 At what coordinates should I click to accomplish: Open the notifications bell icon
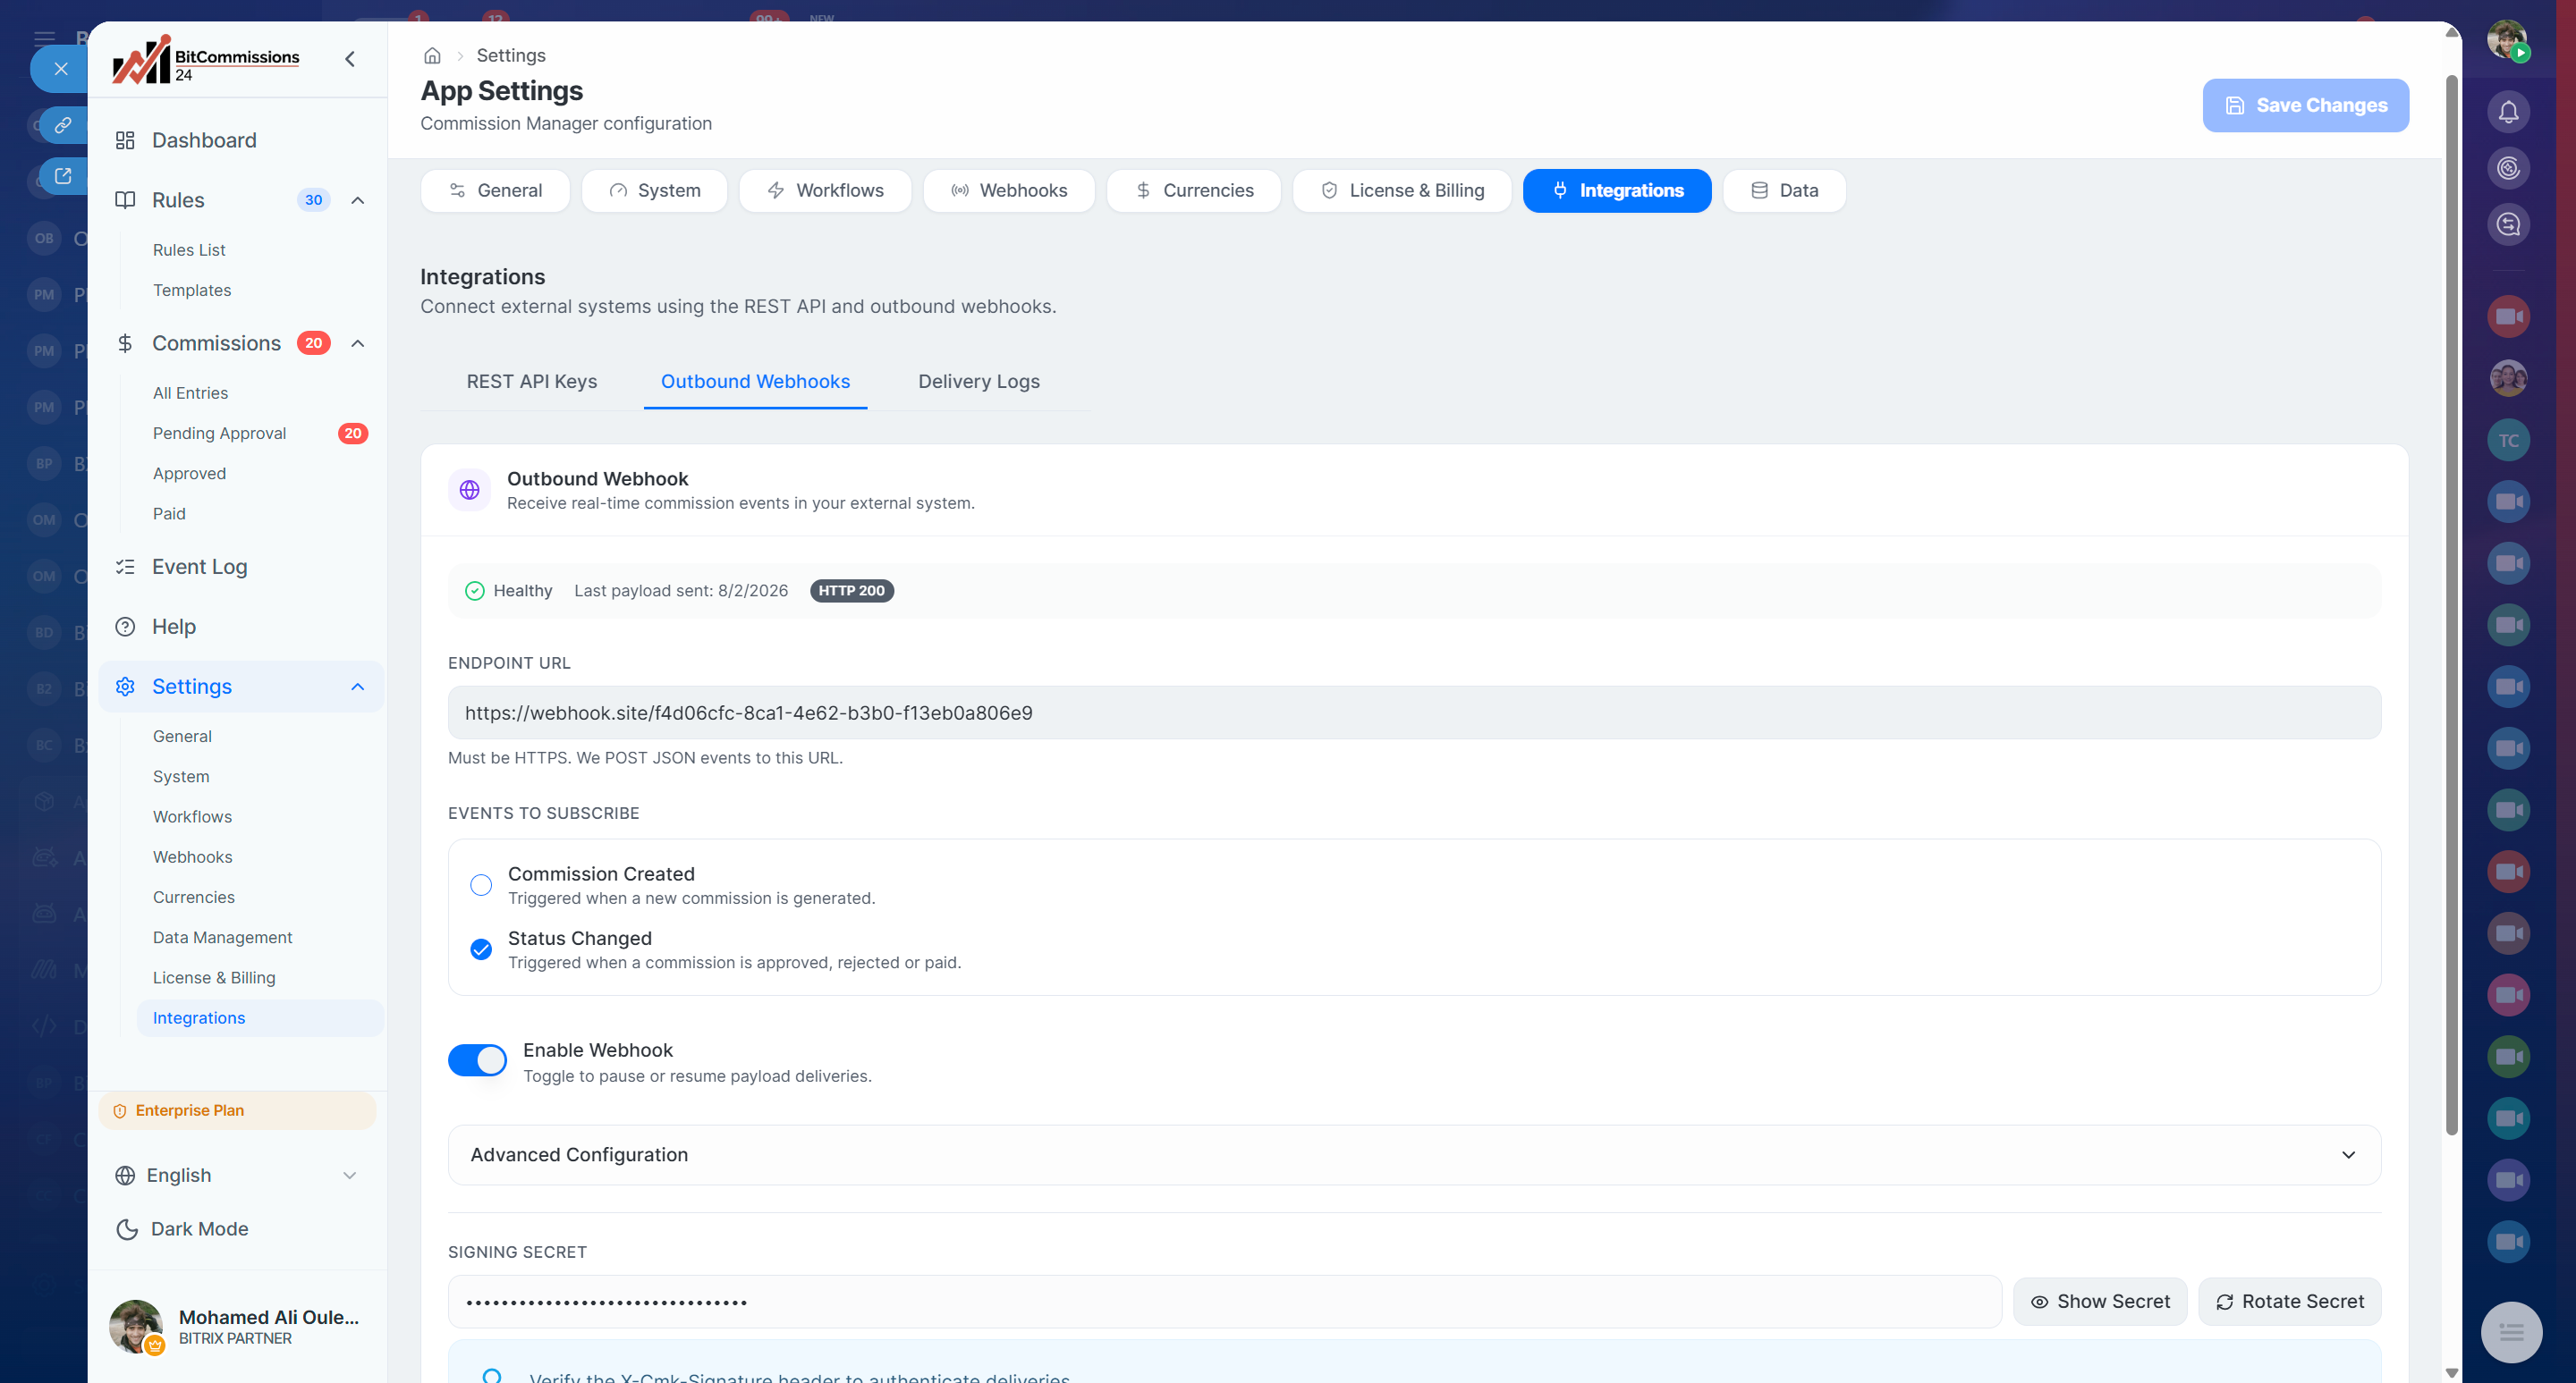(2508, 112)
